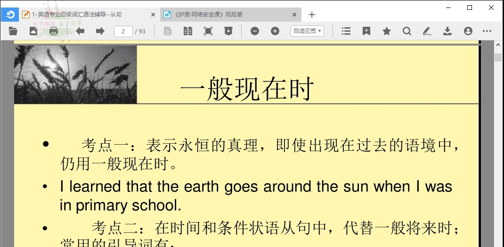Enter fullscreen mode icon
The width and height of the screenshot is (504, 247).
[x=208, y=31]
